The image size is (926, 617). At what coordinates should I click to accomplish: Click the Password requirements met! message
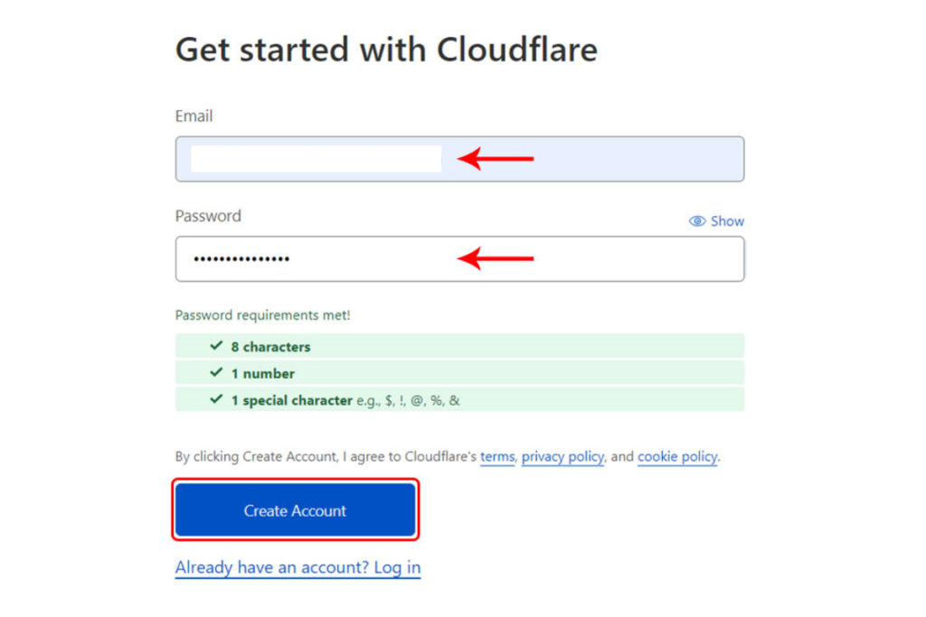coord(263,315)
